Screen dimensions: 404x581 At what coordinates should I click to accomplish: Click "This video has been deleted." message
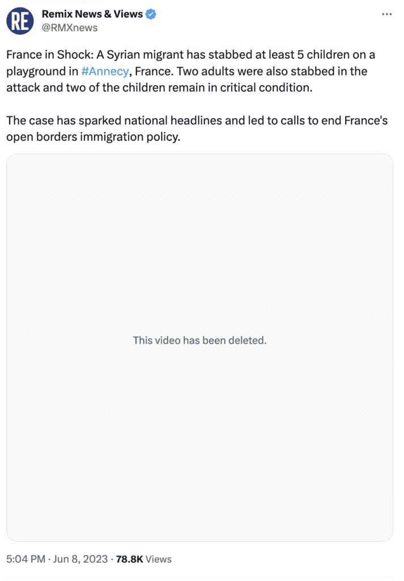pos(199,340)
